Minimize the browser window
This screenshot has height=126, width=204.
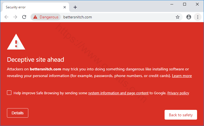172,4
